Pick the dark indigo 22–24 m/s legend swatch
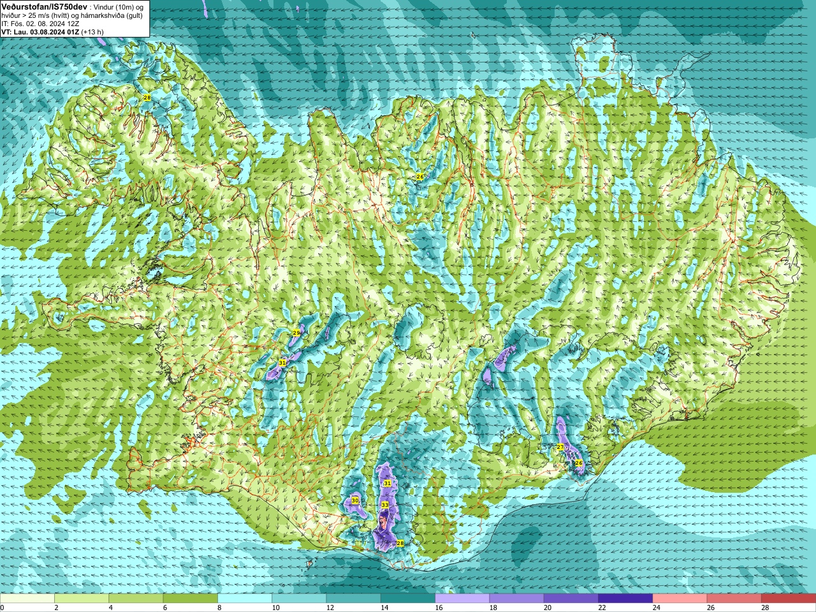Viewport: 816px width, 612px height. pyautogui.click(x=625, y=599)
